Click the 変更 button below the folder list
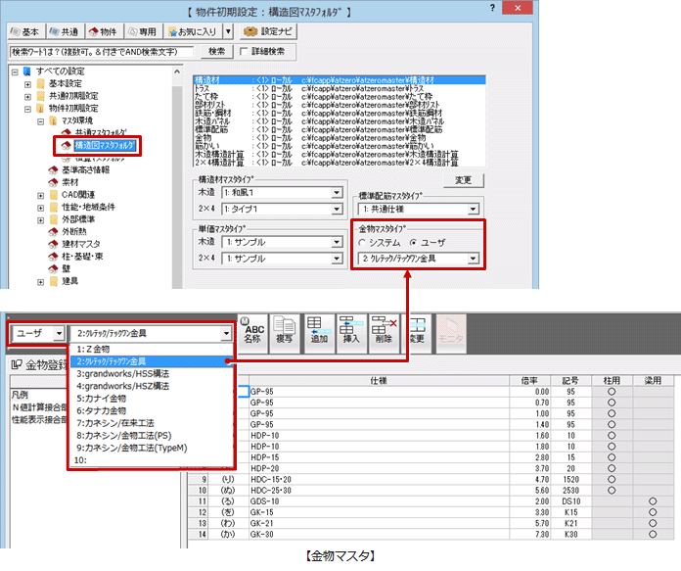This screenshot has width=681, height=571. click(463, 153)
